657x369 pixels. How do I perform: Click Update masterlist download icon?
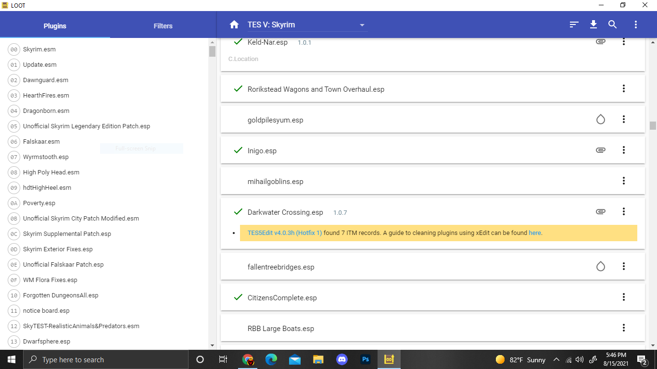coord(594,25)
